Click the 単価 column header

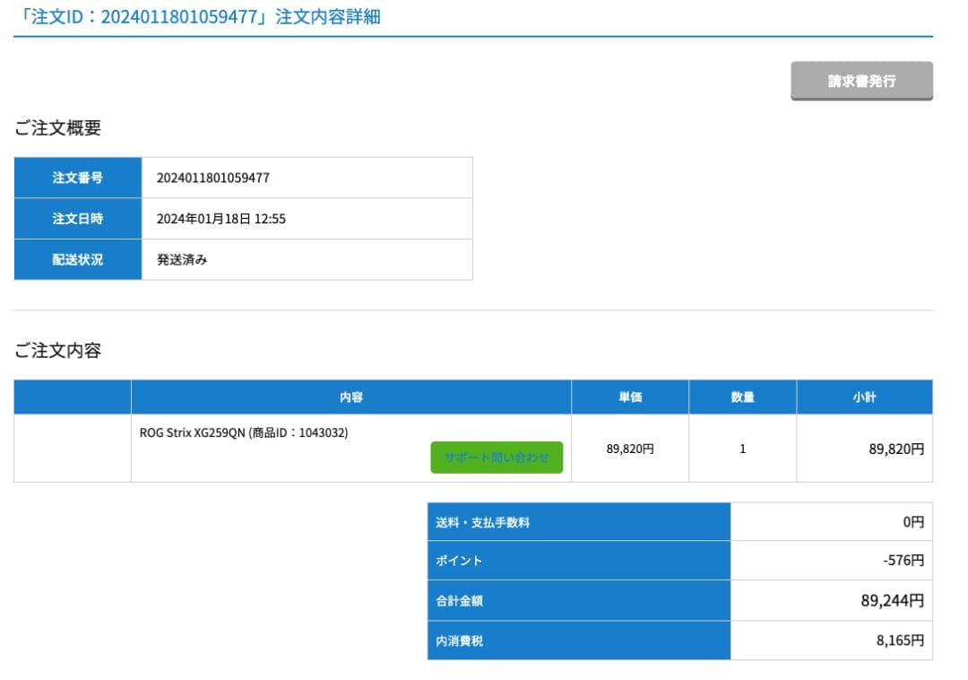tap(630, 397)
